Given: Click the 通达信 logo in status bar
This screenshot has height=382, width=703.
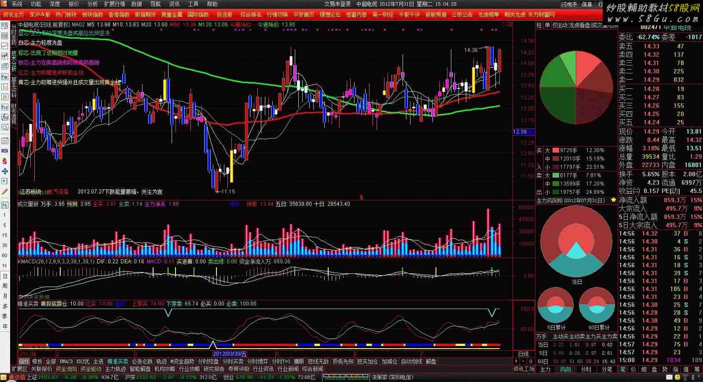Looking at the screenshot, I should click(17, 377).
